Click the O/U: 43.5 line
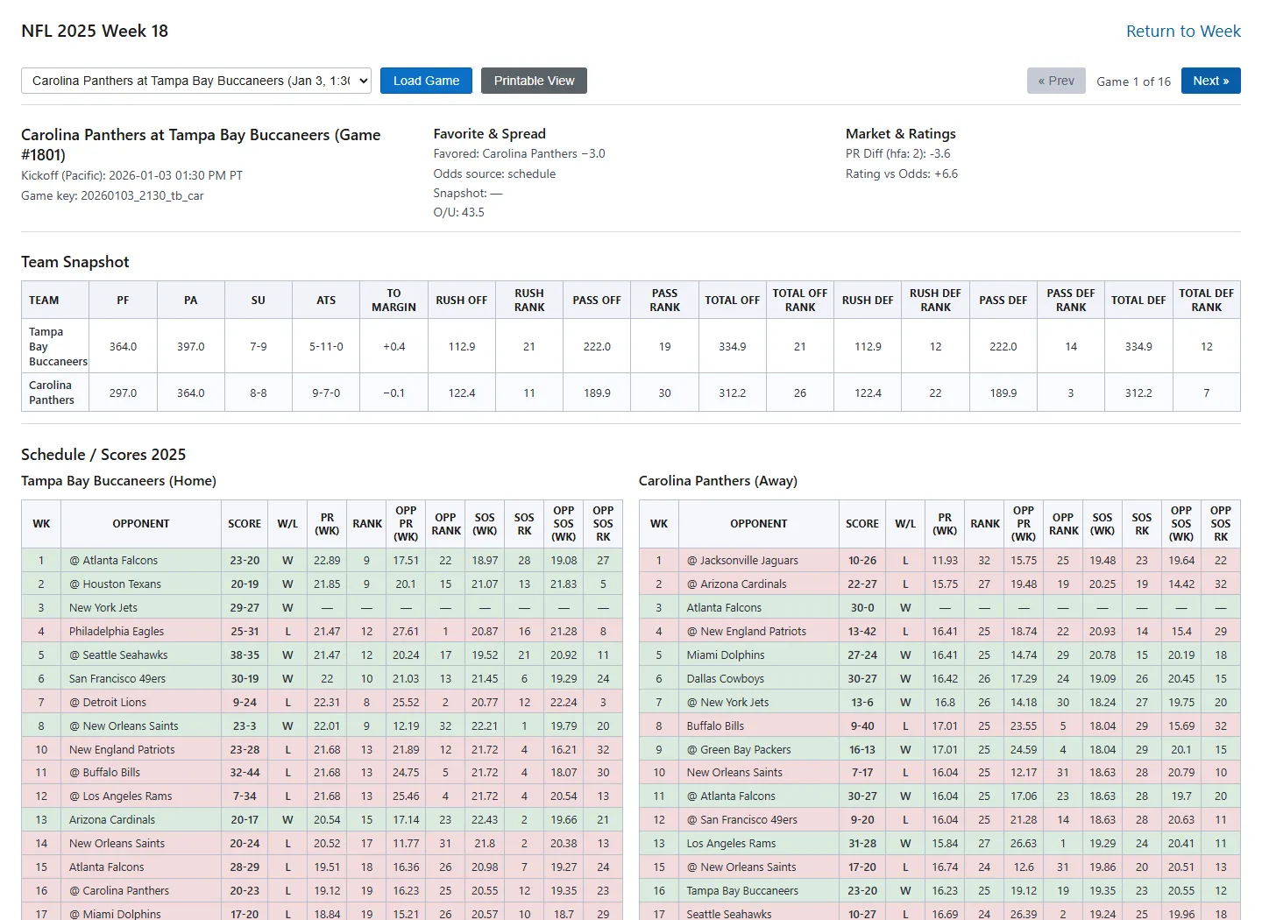This screenshot has width=1262, height=920. pyautogui.click(x=458, y=212)
